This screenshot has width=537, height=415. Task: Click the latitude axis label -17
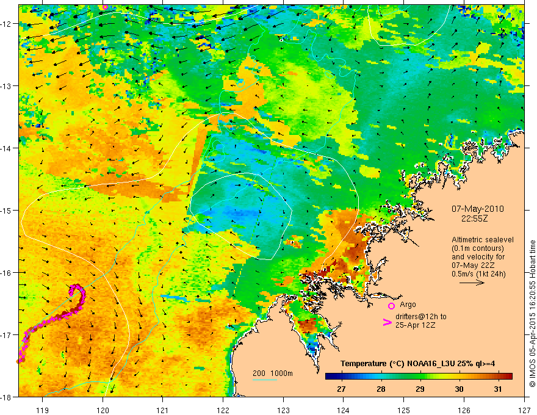coord(6,335)
